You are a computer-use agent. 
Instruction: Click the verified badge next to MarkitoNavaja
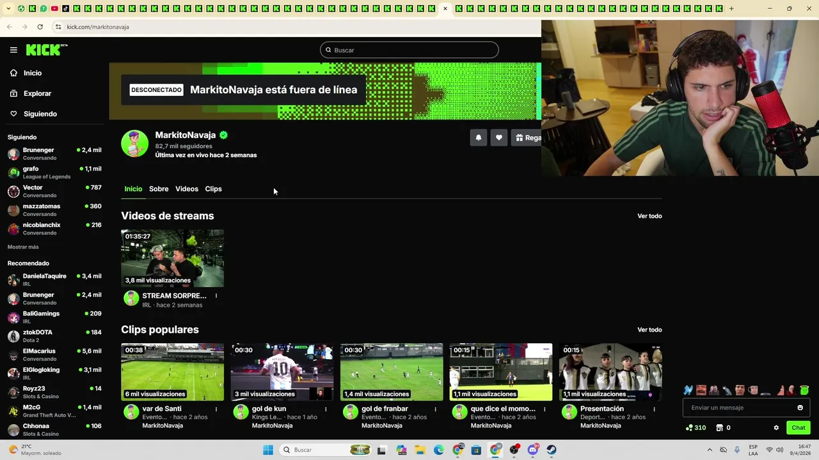[x=223, y=135]
